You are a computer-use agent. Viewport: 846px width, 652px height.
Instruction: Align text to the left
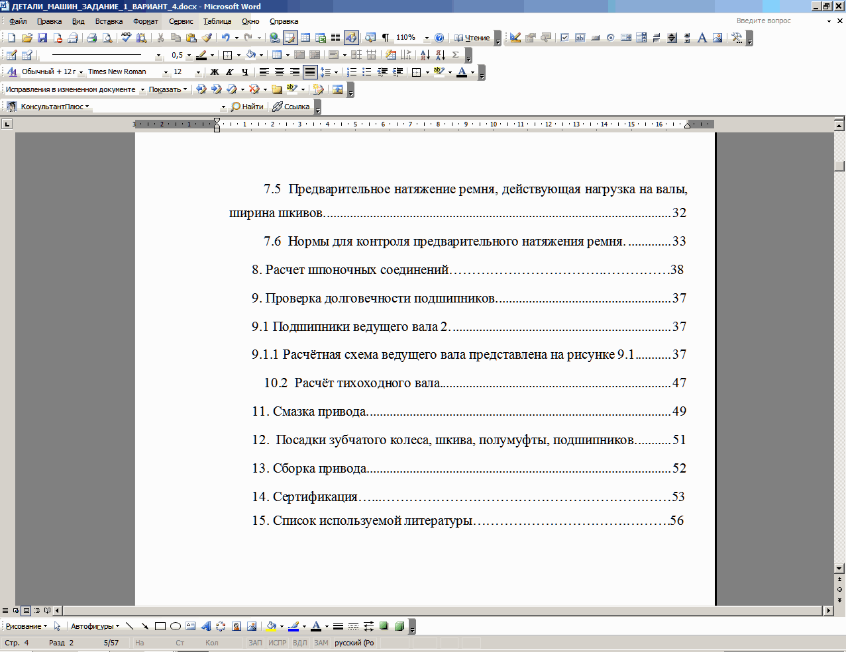pos(264,72)
